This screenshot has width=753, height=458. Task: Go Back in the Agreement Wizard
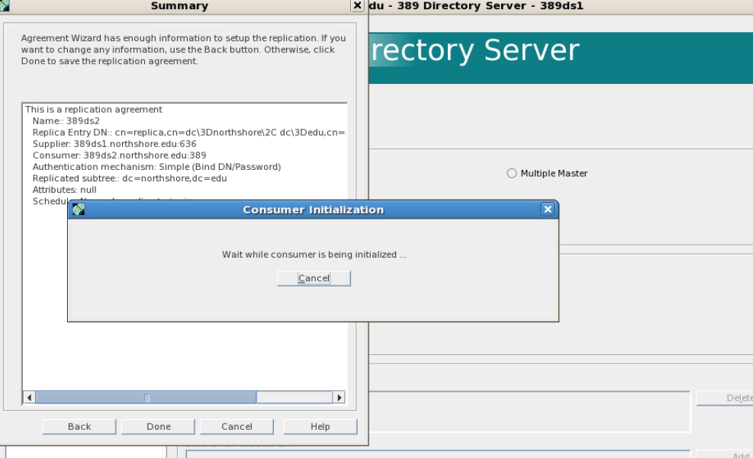pyautogui.click(x=79, y=426)
